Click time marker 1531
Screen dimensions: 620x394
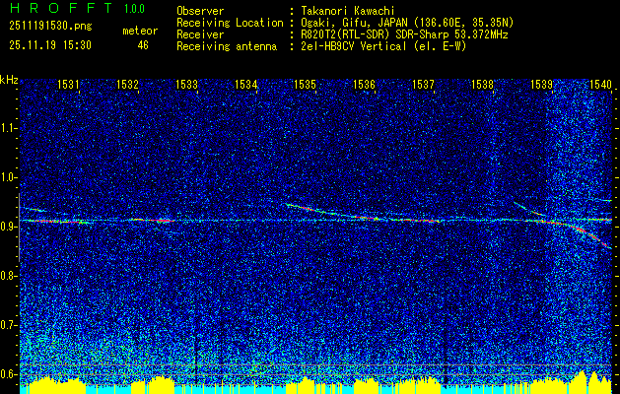(x=68, y=84)
